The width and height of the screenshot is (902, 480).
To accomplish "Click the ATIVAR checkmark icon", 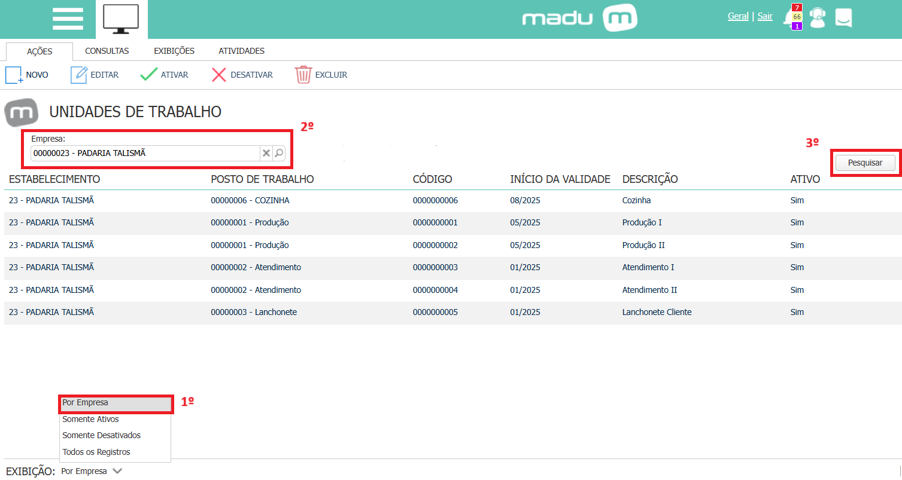I will pos(148,75).
